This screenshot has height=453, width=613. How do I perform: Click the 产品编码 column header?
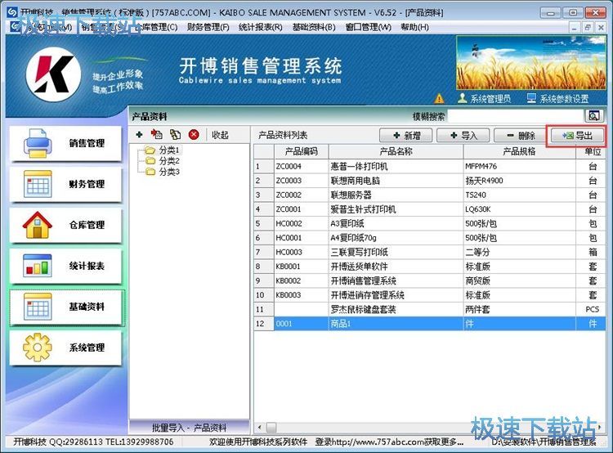click(301, 151)
